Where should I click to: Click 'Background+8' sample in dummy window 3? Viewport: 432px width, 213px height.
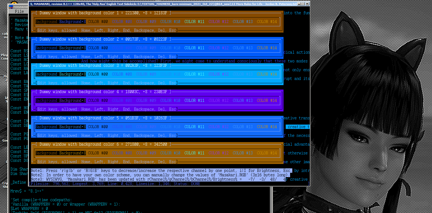tap(72, 74)
